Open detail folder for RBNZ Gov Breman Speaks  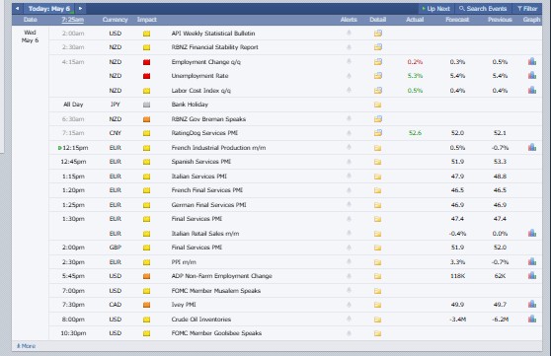(378, 118)
